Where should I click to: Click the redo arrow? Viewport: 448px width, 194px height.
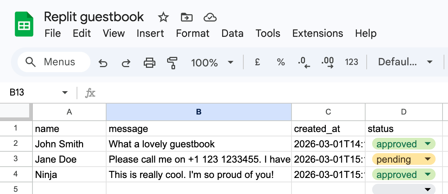126,63
